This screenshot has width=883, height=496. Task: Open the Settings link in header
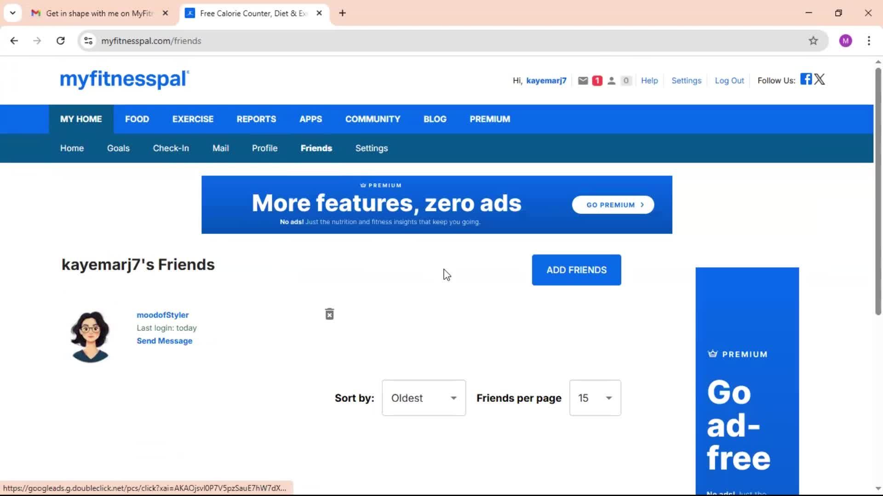tap(686, 81)
